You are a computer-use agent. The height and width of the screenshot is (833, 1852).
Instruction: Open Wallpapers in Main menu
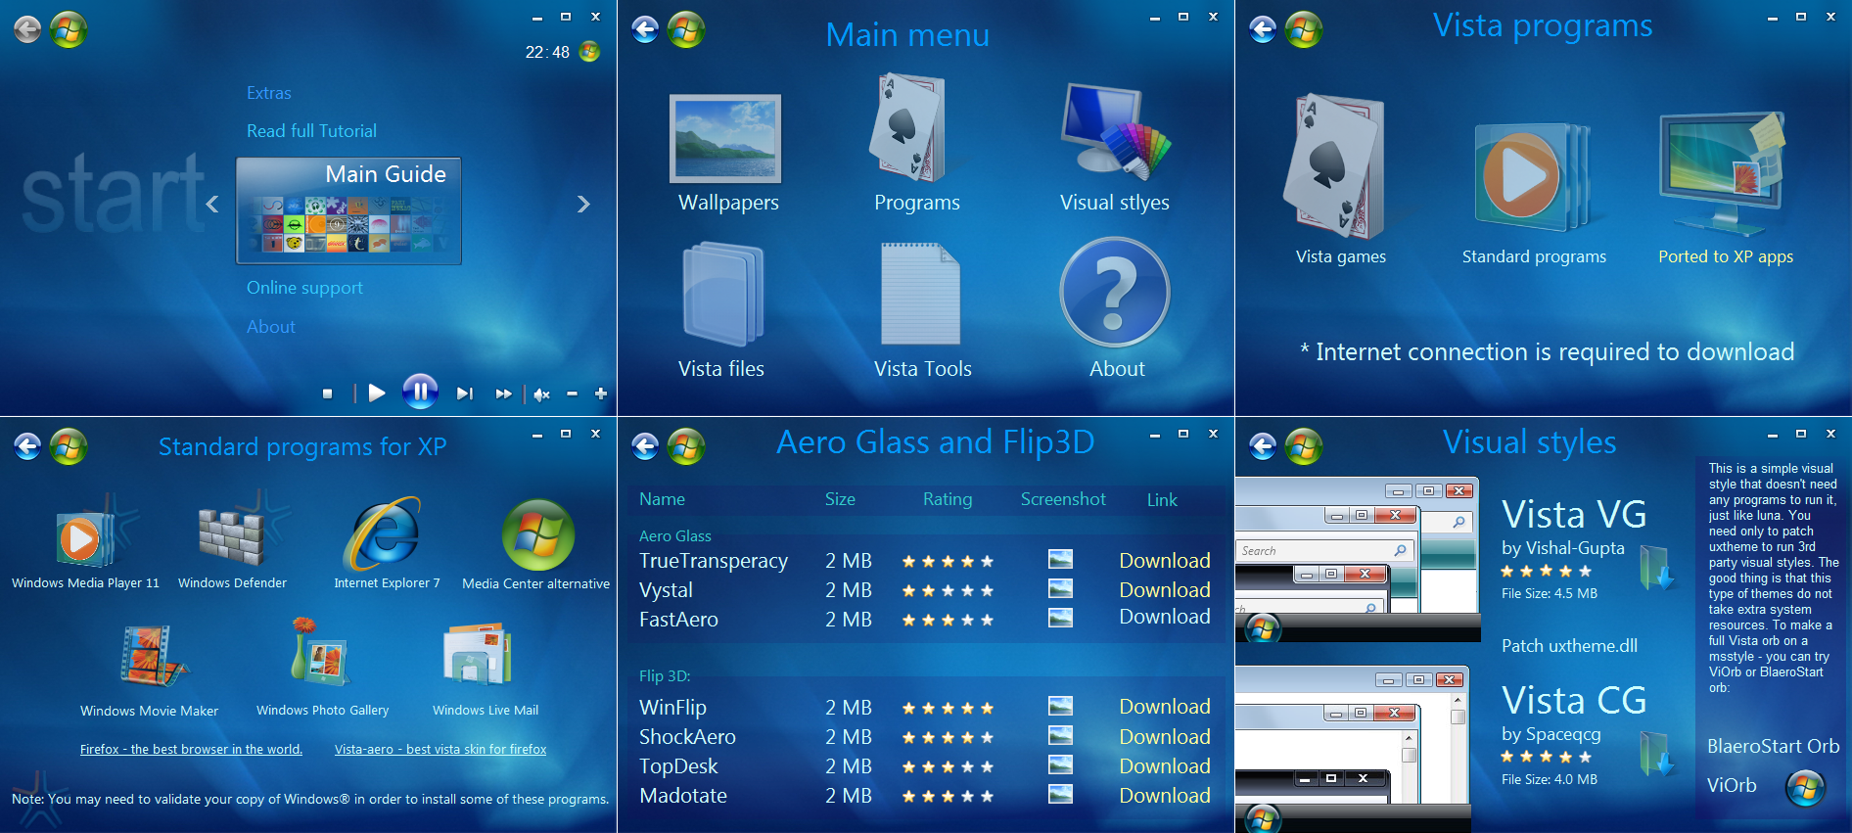pyautogui.click(x=725, y=139)
